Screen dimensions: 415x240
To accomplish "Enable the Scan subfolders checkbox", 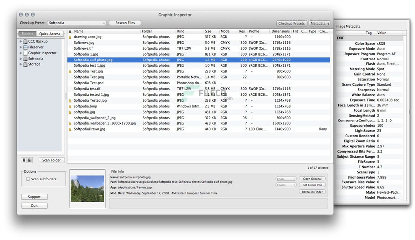I will coord(28,179).
